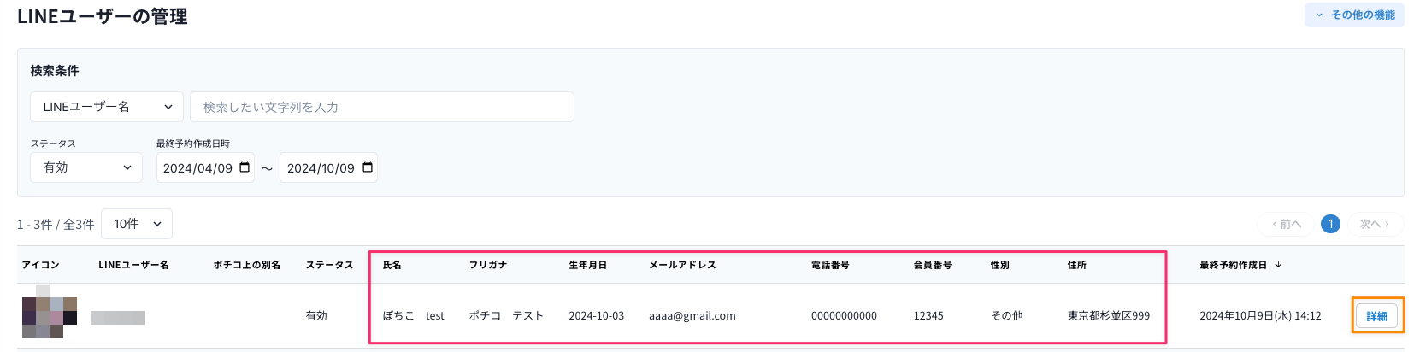Viewport: 1414px width, 352px height.
Task: Open calendar icon in 2024/04/09 date field
Action: [x=245, y=167]
